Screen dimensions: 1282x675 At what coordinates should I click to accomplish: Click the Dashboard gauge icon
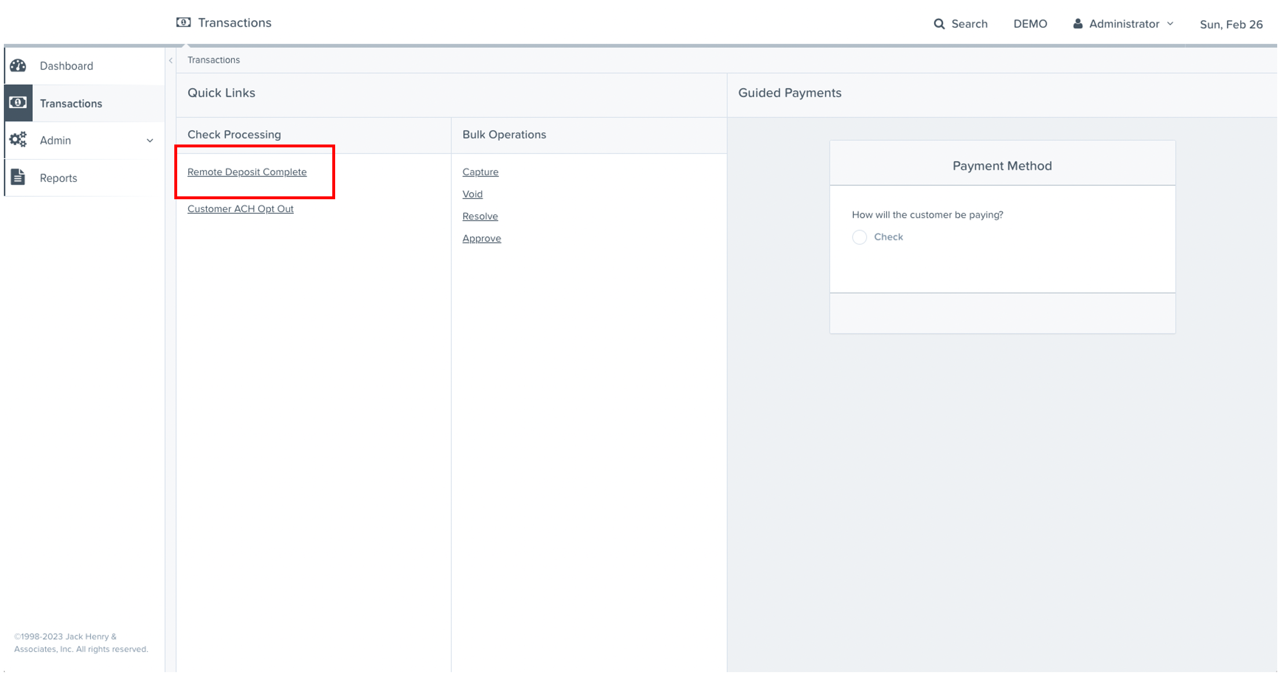[x=18, y=66]
